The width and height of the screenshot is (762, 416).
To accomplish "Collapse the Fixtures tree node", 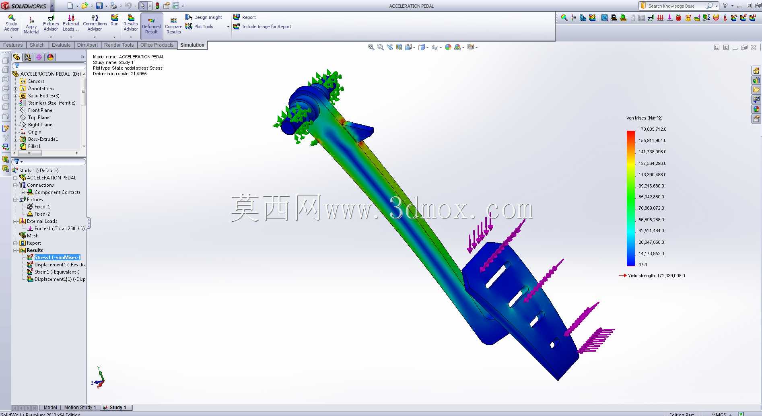I will click(15, 200).
